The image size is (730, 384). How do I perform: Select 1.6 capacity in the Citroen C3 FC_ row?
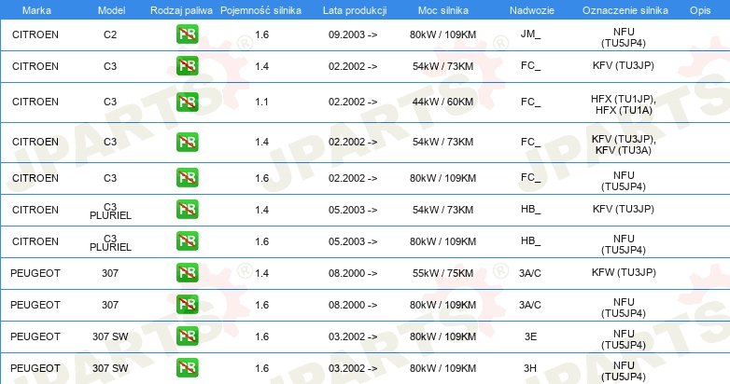261,178
